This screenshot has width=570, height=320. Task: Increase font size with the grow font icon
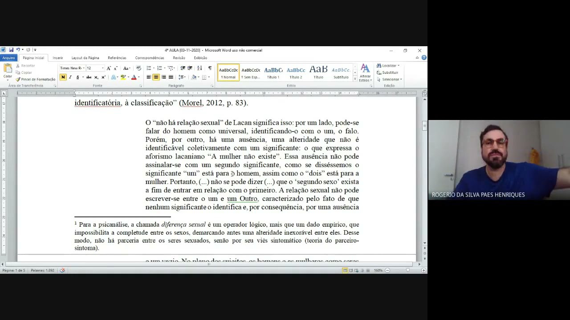coord(109,68)
